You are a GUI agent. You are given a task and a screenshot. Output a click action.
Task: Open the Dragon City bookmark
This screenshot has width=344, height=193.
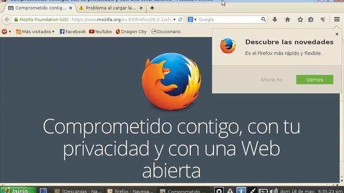tap(131, 32)
